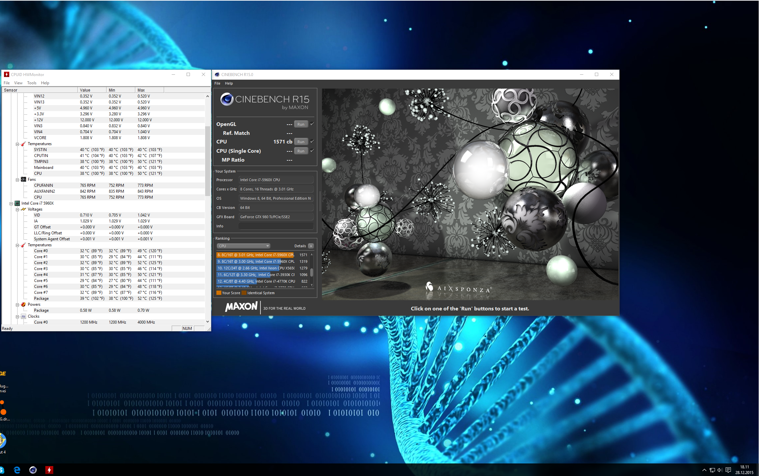Toggle the OpenGL test checkmark
Image resolution: width=759 pixels, height=476 pixels.
[x=312, y=124]
